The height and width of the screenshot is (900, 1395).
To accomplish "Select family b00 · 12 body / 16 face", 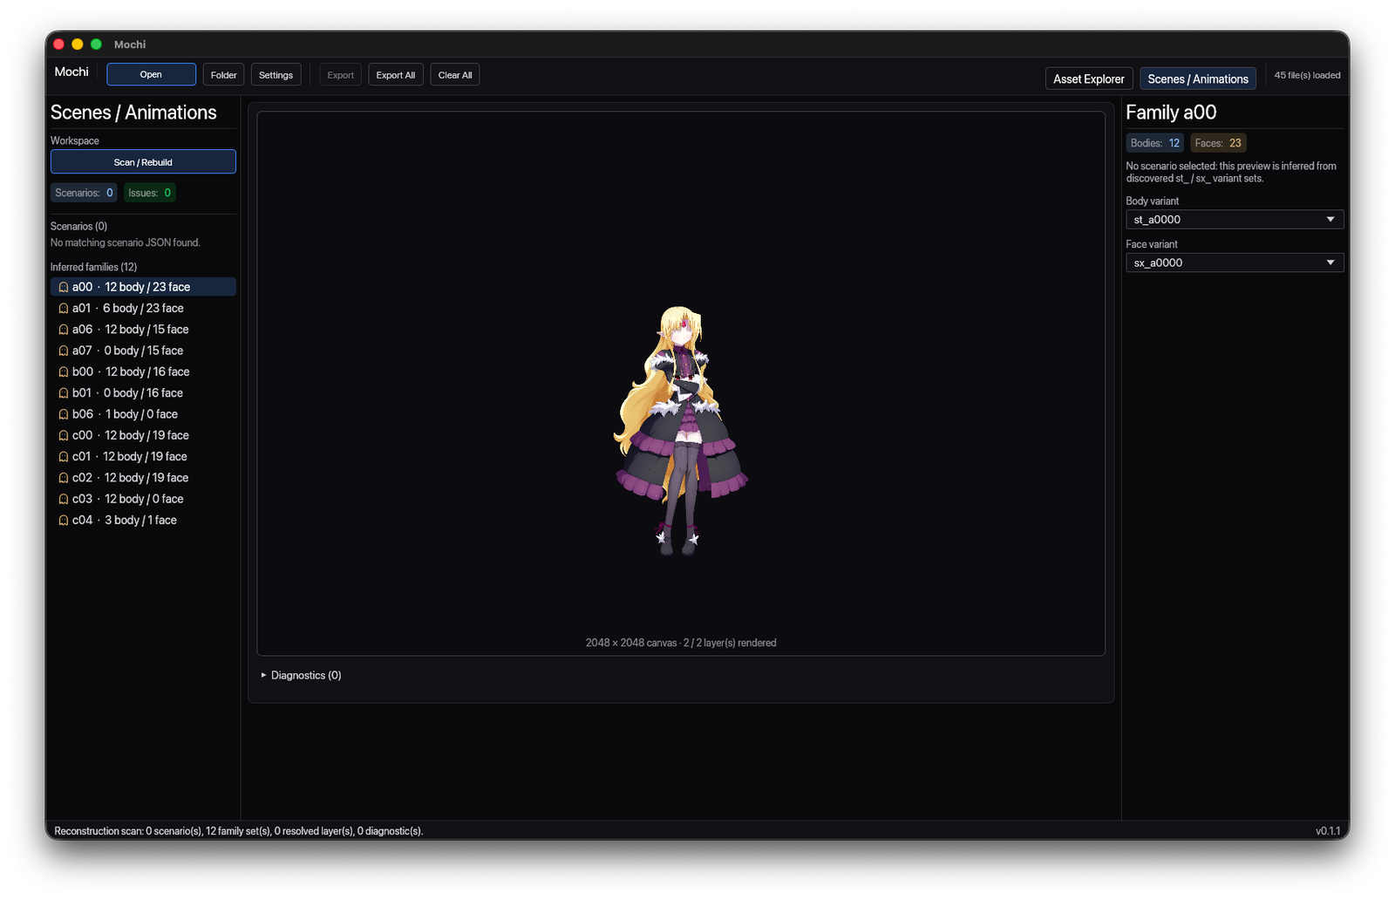I will tap(143, 372).
